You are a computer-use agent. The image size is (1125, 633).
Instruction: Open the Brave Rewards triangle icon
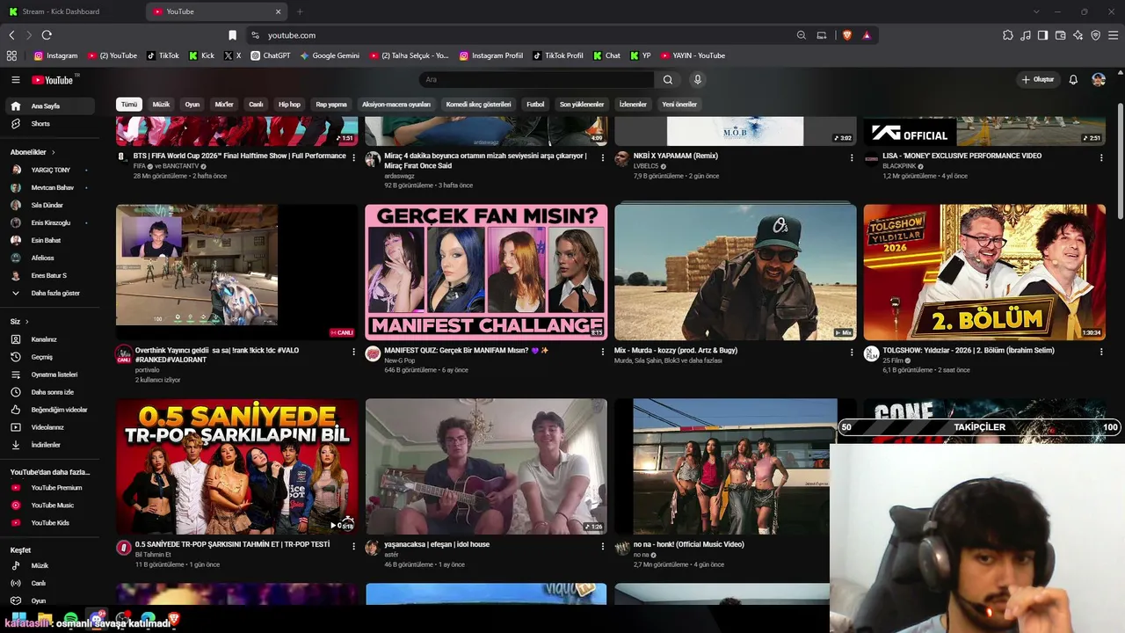point(867,35)
